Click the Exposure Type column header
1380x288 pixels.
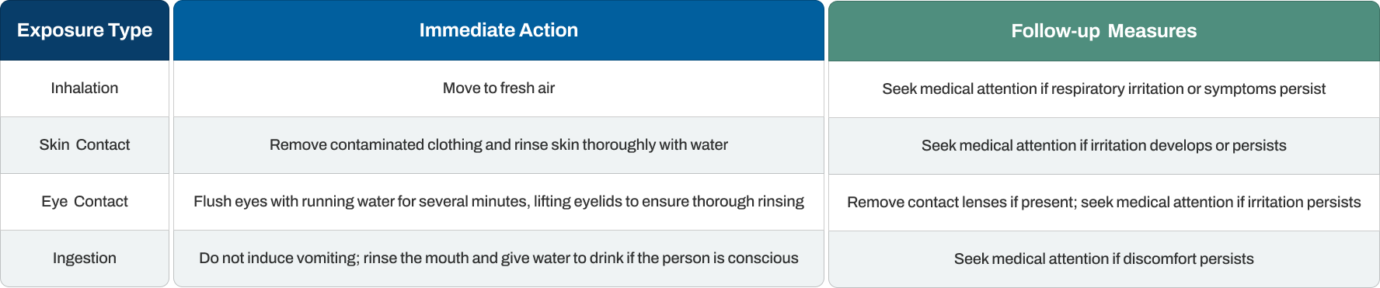coord(85,30)
